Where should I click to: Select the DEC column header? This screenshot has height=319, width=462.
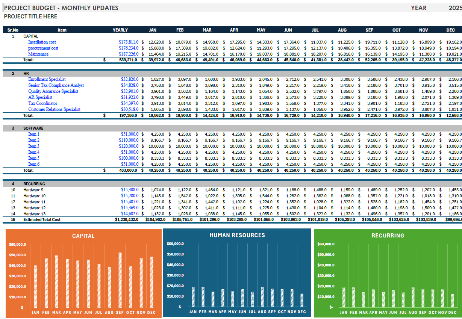click(451, 30)
